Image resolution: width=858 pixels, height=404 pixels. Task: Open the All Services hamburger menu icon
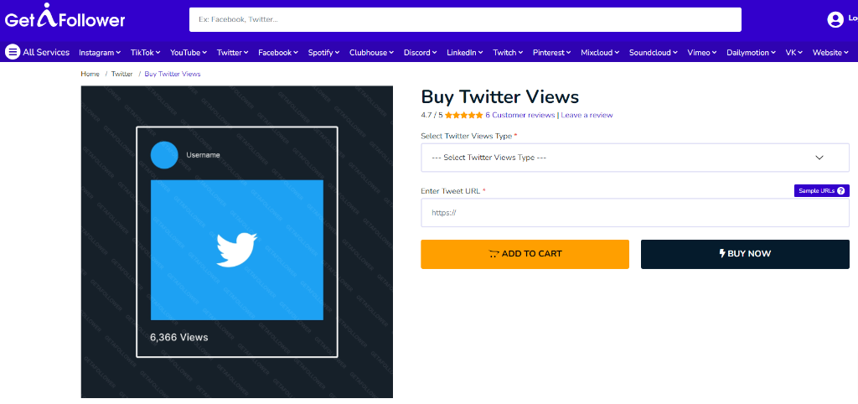pyautogui.click(x=13, y=52)
